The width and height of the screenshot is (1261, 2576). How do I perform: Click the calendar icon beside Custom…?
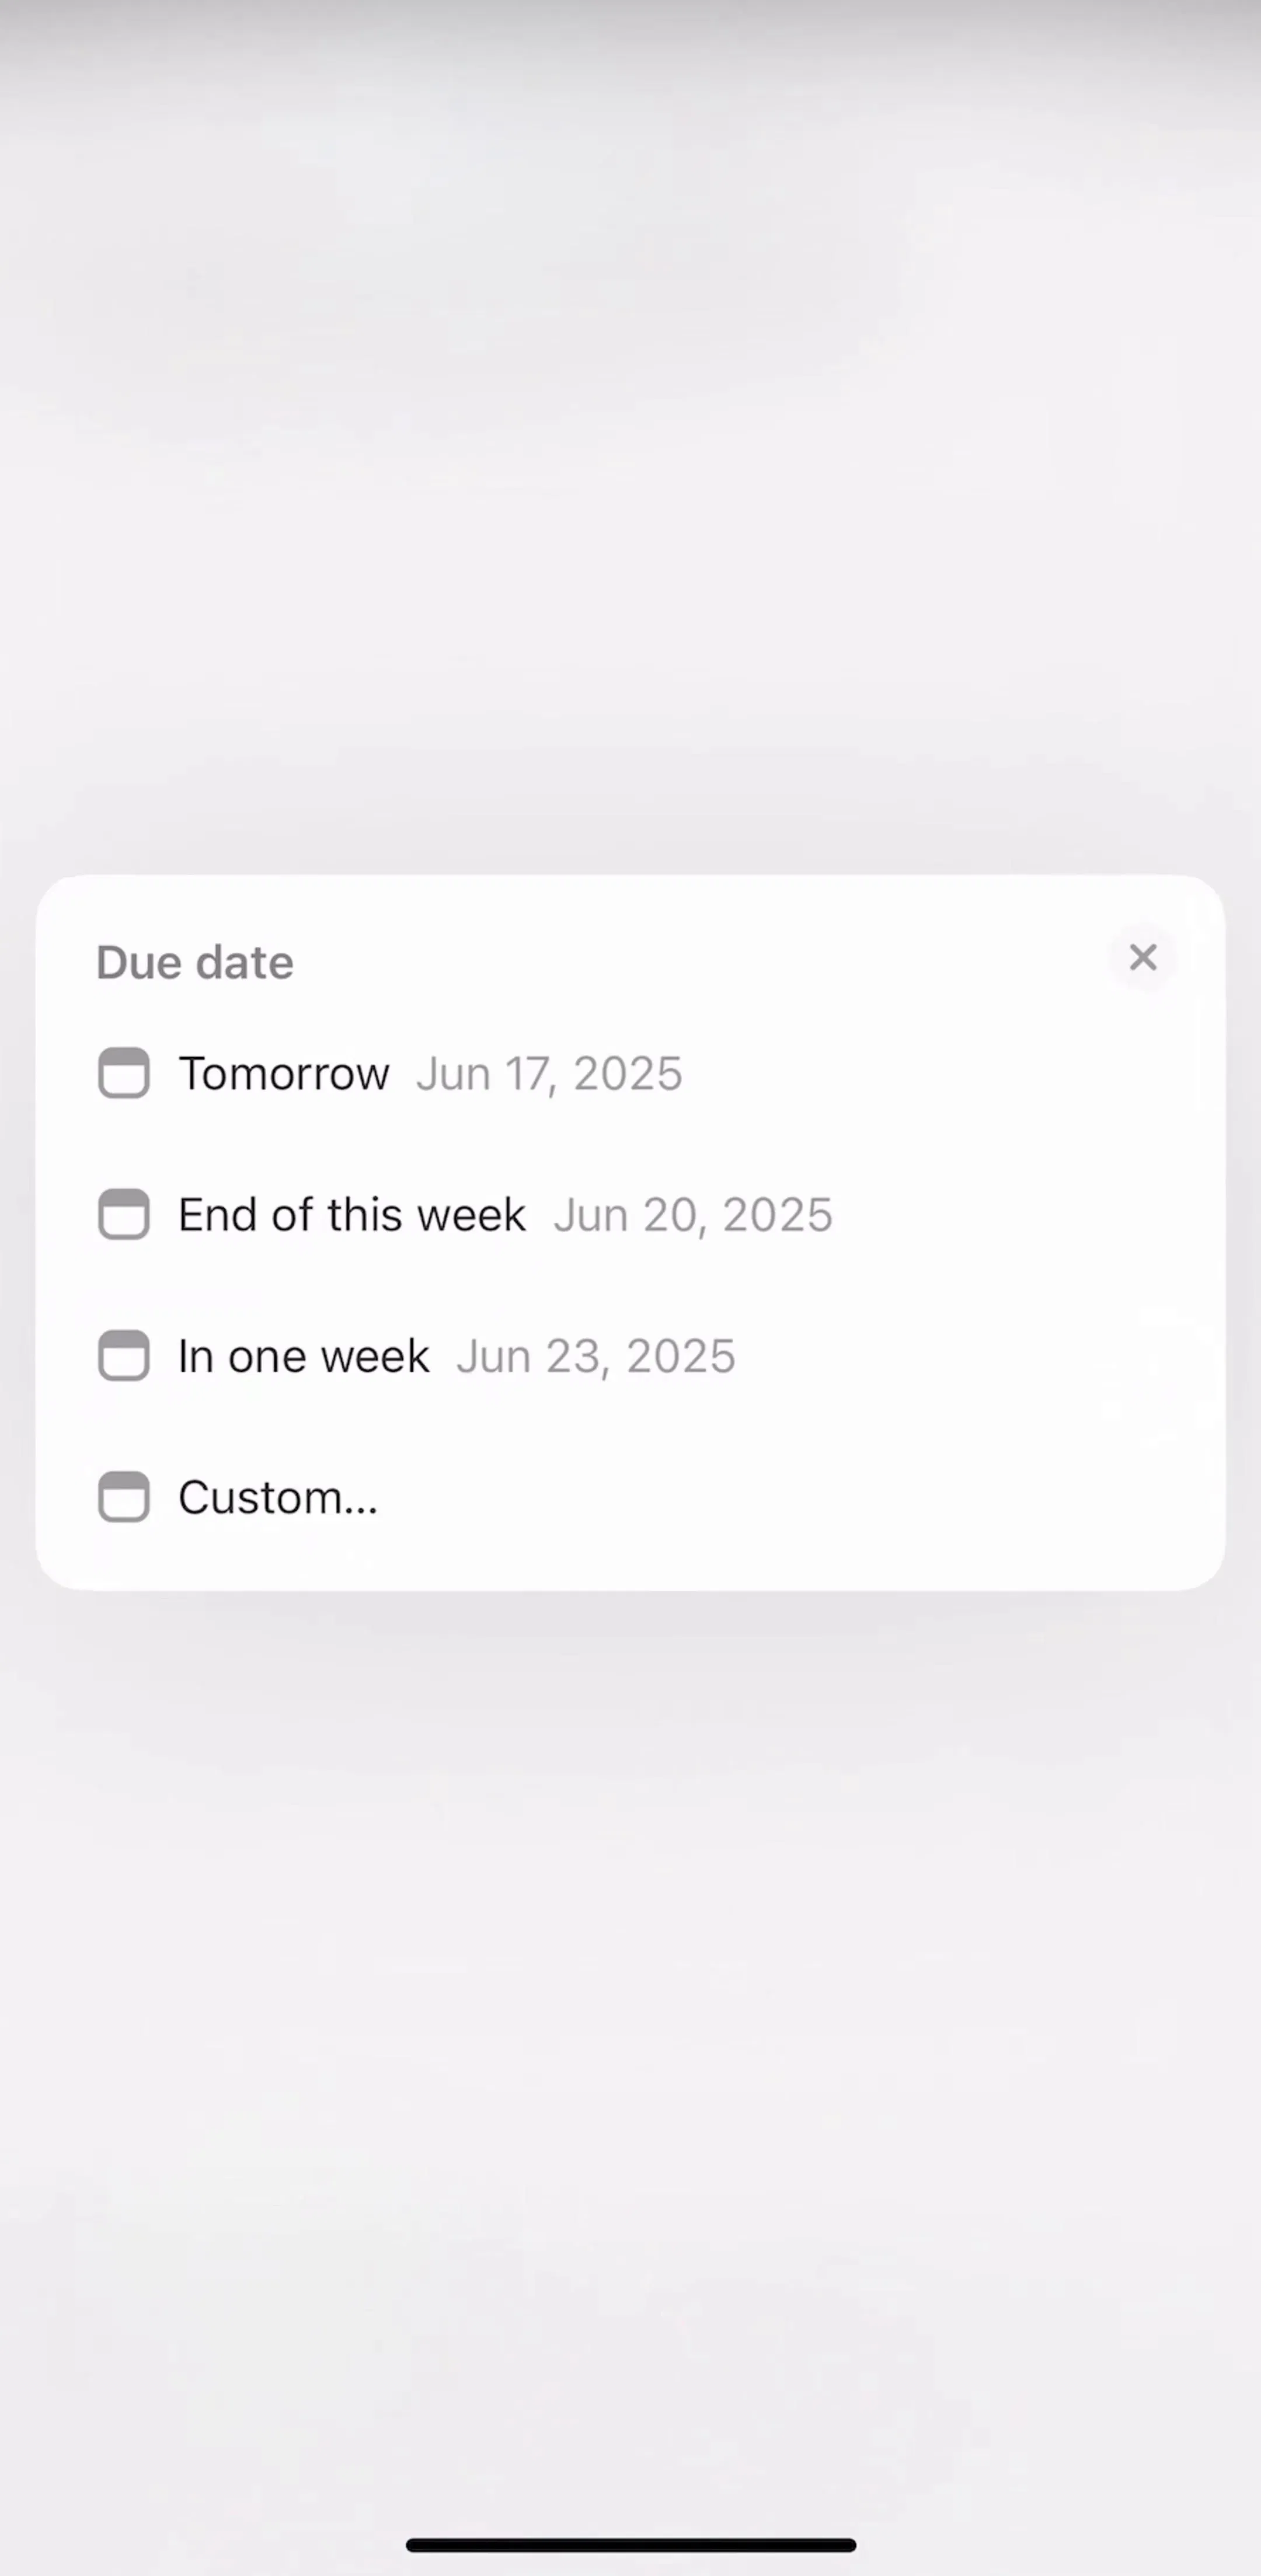[x=124, y=1497]
